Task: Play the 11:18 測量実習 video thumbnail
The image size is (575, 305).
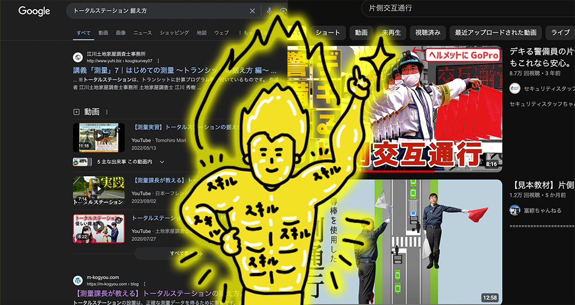Action: tap(98, 138)
